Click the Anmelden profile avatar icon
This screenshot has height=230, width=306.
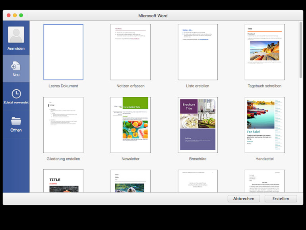tap(16, 35)
